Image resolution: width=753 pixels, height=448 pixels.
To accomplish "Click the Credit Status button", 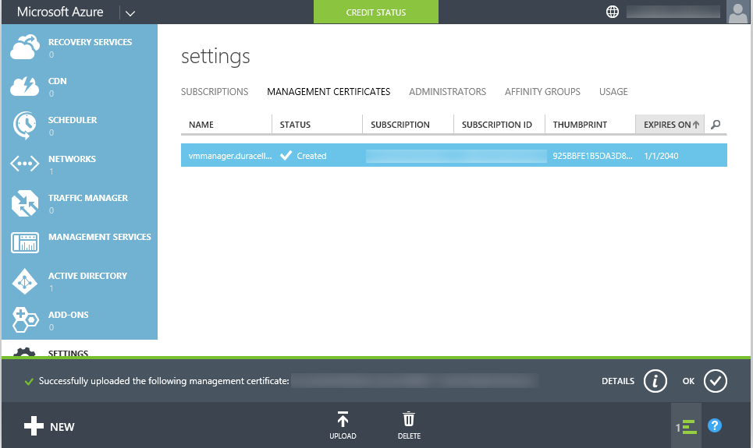I will pyautogui.click(x=375, y=12).
